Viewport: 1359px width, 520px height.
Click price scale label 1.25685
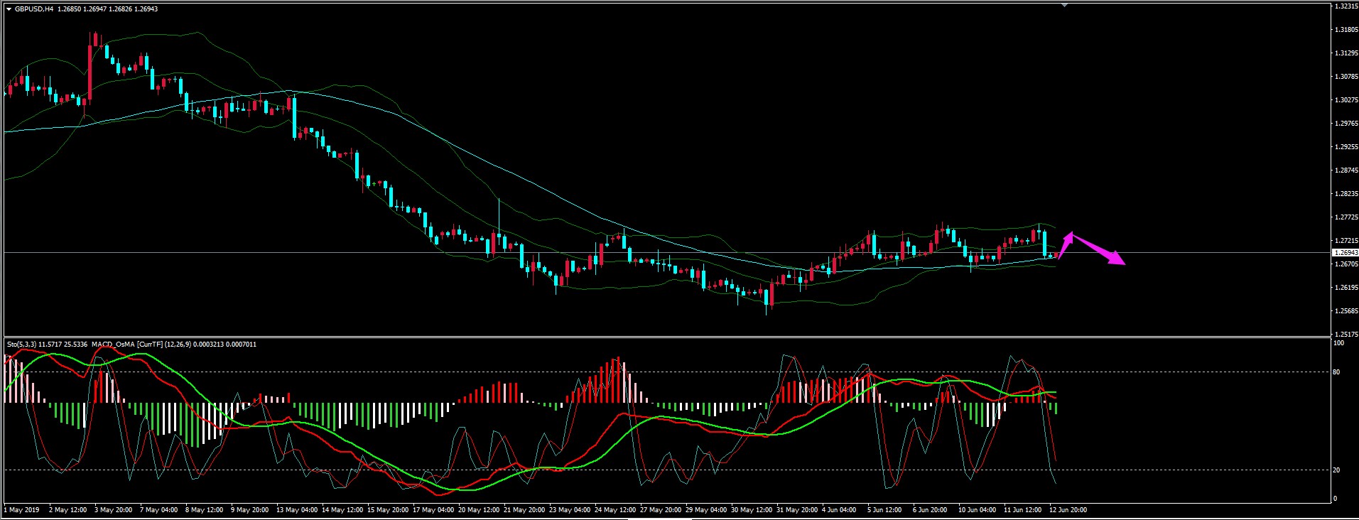click(1347, 311)
